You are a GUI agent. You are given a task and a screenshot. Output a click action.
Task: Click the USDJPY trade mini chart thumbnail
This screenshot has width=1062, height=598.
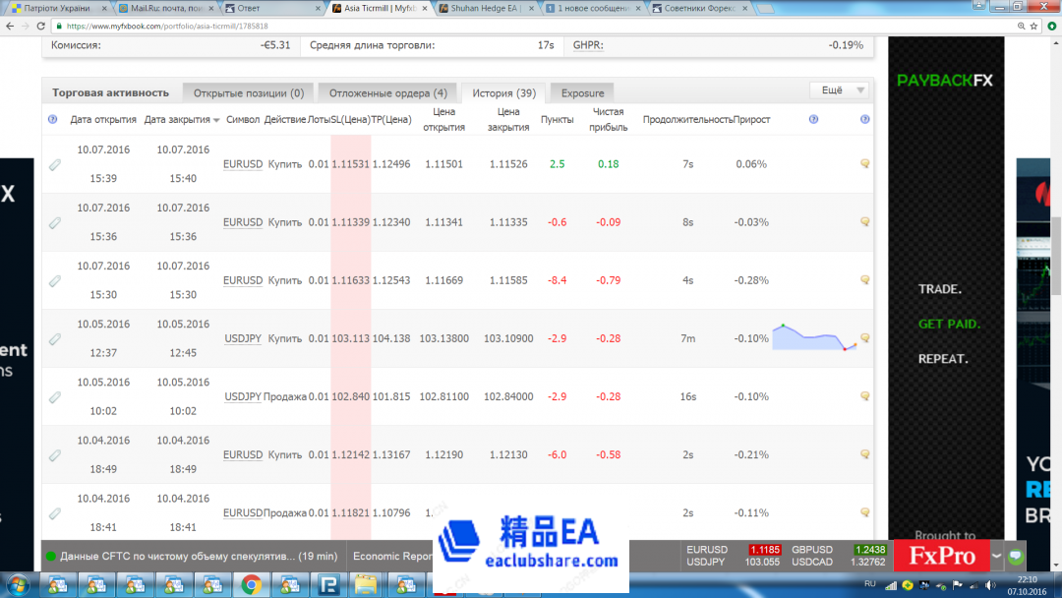click(x=813, y=337)
